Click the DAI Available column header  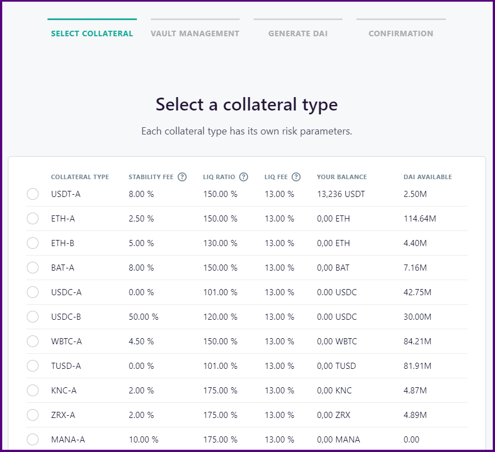427,177
